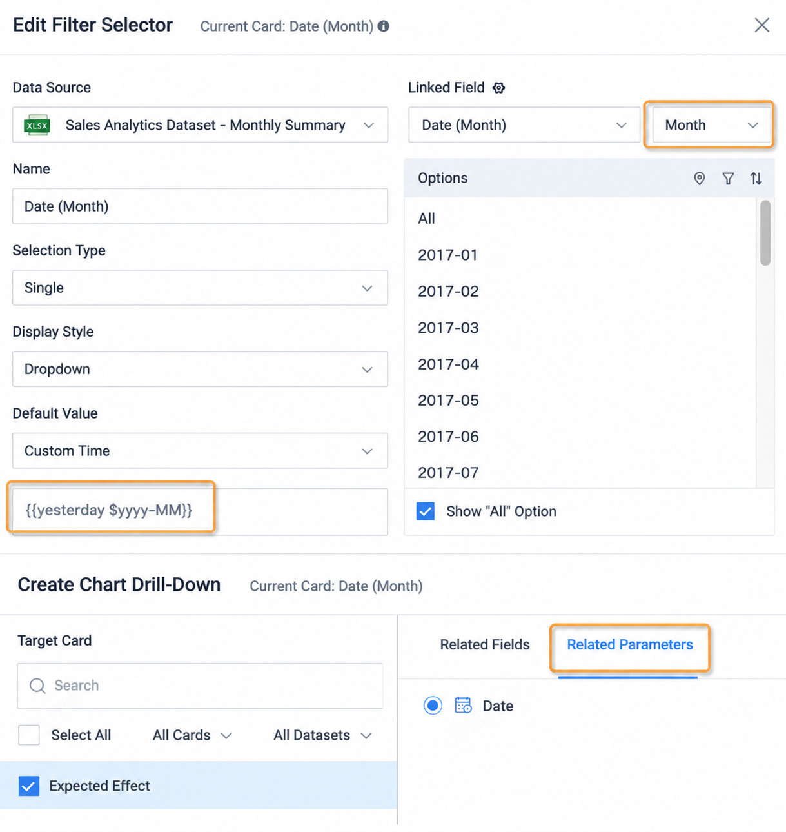Click the locate pin icon in Options header
786x832 pixels.
pyautogui.click(x=700, y=179)
